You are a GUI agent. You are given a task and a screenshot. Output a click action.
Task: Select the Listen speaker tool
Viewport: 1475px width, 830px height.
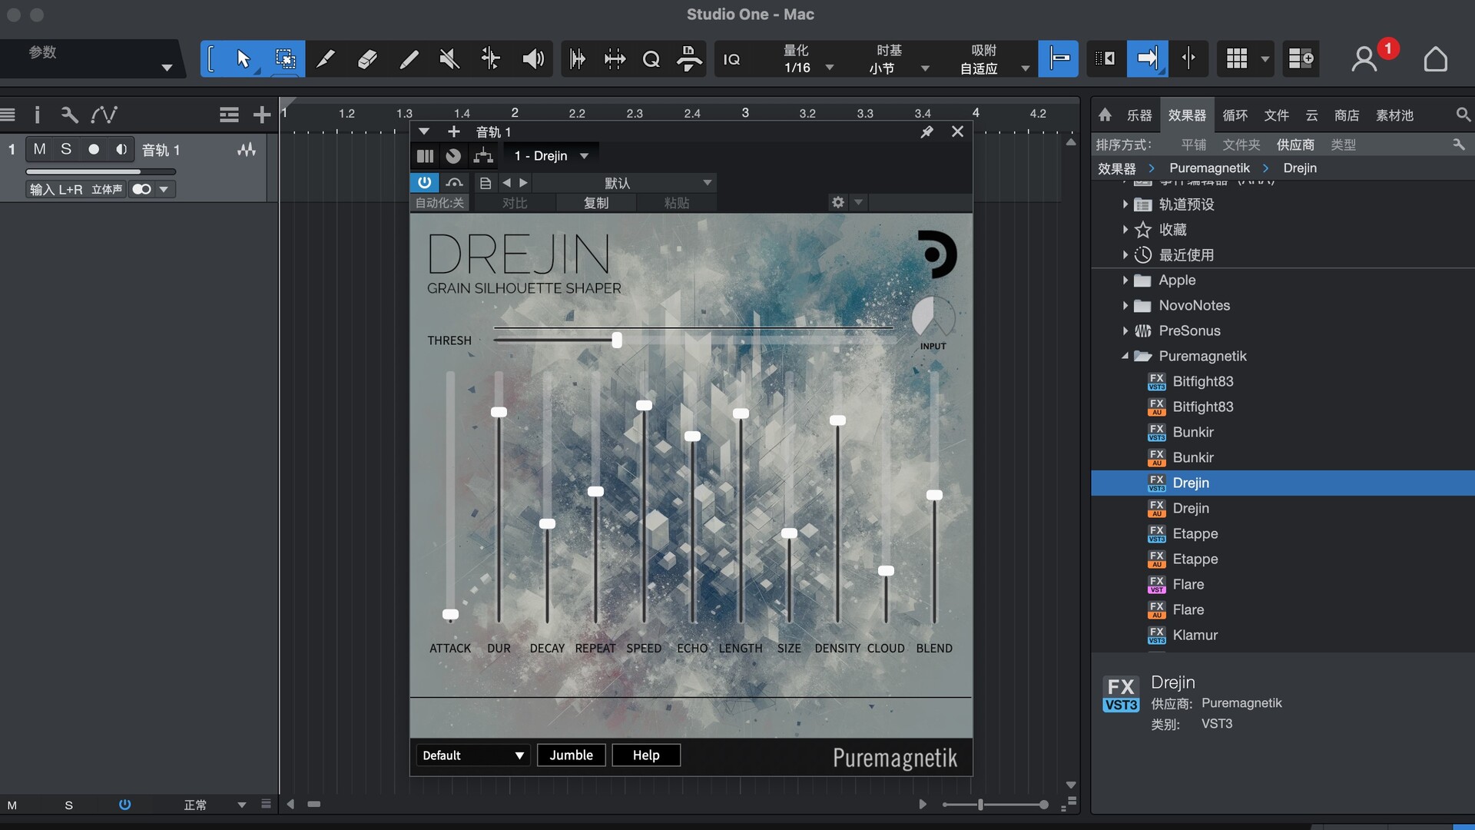[x=532, y=59]
